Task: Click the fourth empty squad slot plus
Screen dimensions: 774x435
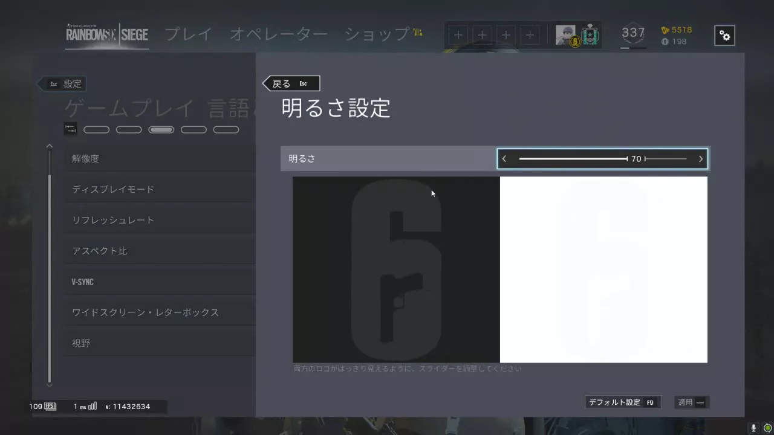Action: coord(530,35)
